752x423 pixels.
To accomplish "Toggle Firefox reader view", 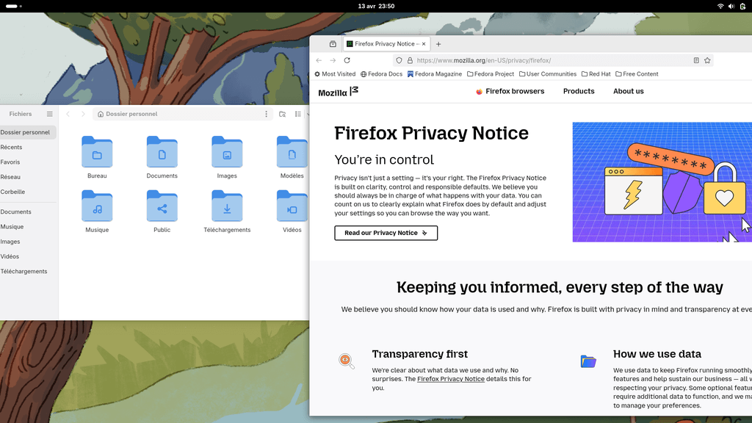I will click(696, 60).
